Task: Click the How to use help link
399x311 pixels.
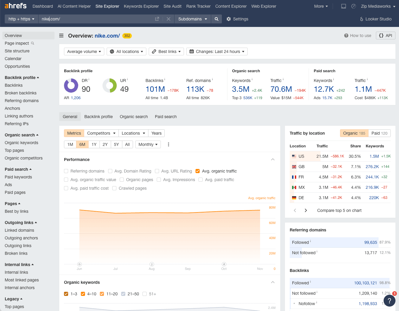Action: point(358,36)
